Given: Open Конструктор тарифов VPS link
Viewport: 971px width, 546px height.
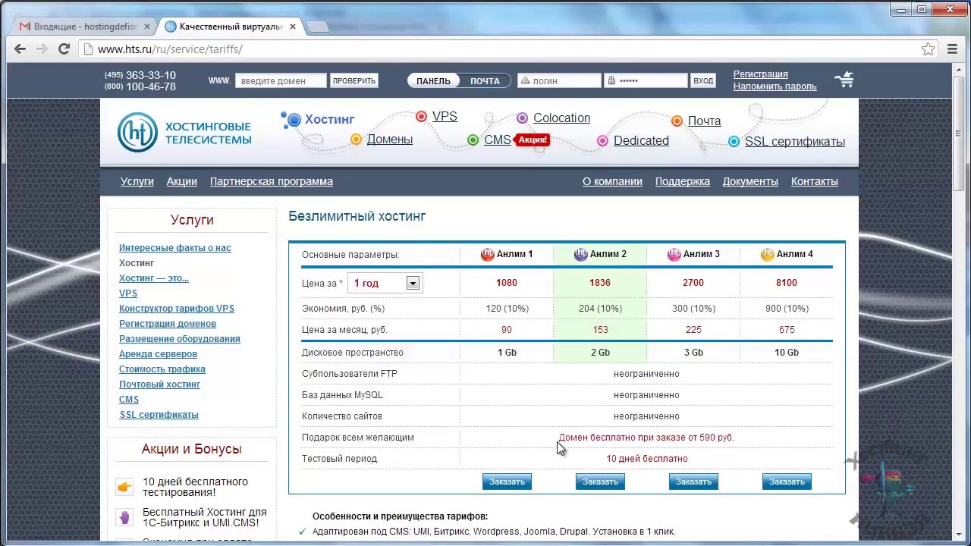Looking at the screenshot, I should [177, 309].
